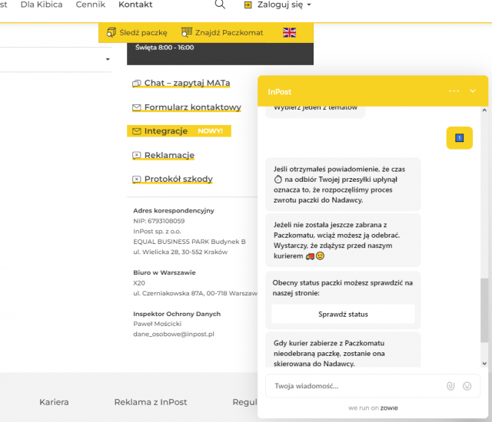Click the Adres korespondencyjny heading
This screenshot has width=492, height=422.
pyautogui.click(x=174, y=211)
